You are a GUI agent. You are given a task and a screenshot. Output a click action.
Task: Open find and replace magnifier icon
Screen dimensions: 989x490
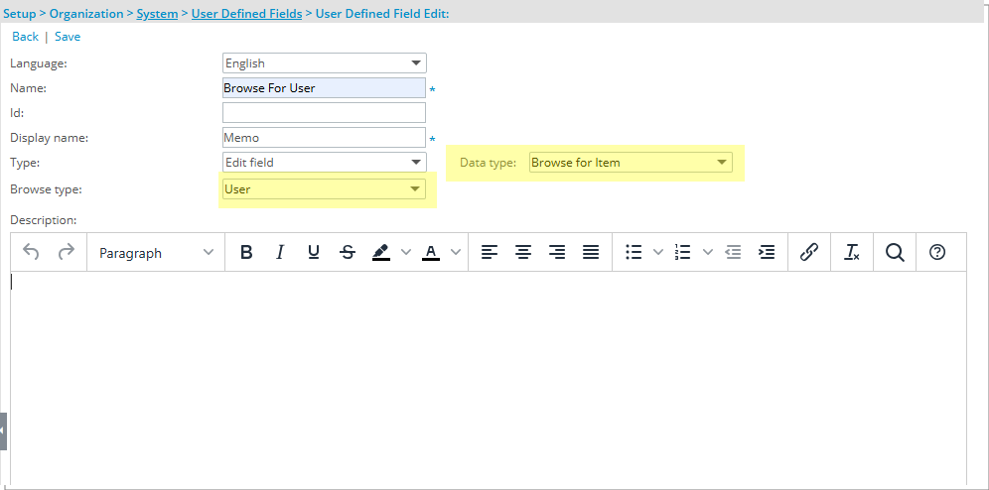(895, 253)
